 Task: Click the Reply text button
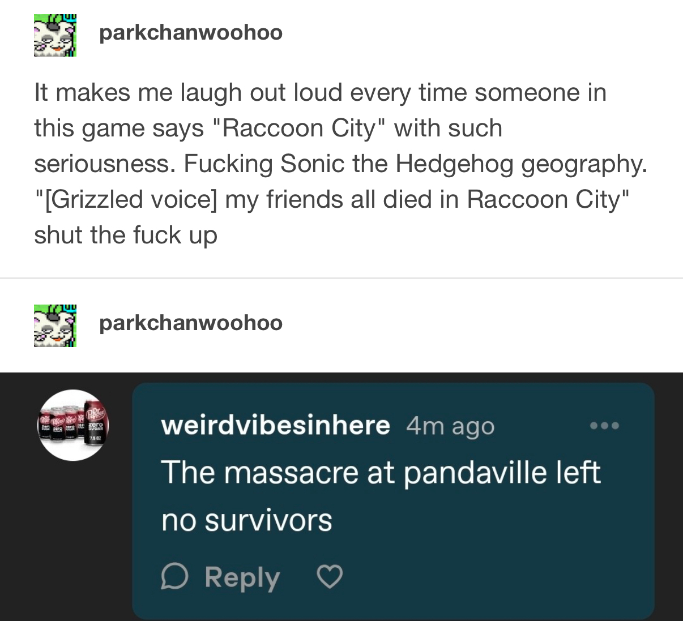coord(242,577)
